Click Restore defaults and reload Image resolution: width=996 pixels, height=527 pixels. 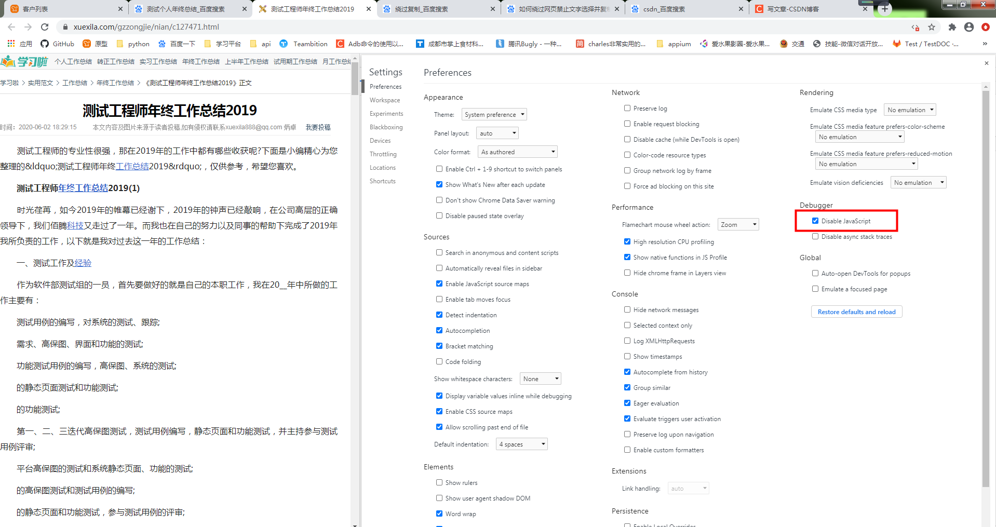(x=856, y=312)
